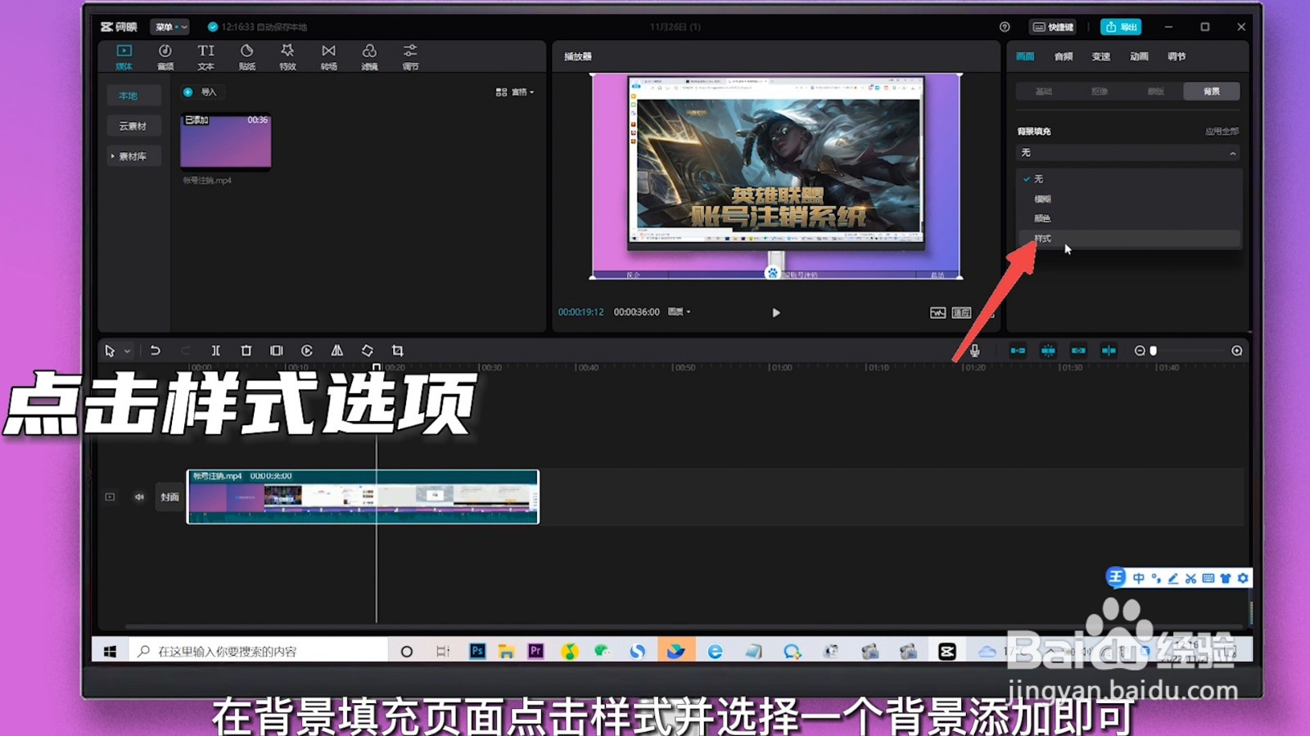The height and width of the screenshot is (736, 1310).
Task: Switch to the 音频 tab in right panel
Action: click(1064, 56)
